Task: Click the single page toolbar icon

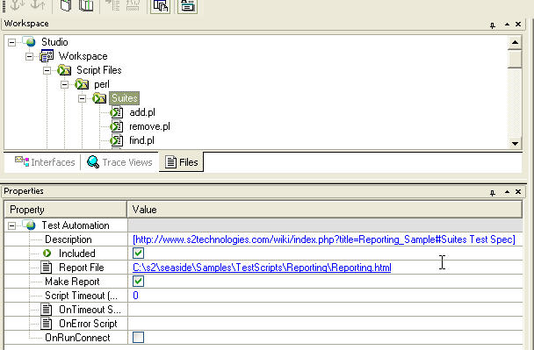Action: (65, 5)
